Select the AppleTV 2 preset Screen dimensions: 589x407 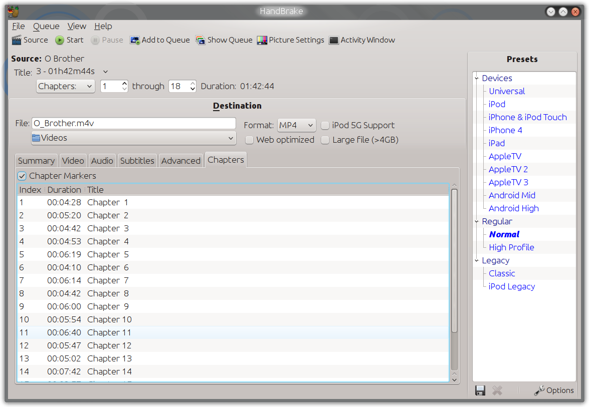[x=508, y=170]
